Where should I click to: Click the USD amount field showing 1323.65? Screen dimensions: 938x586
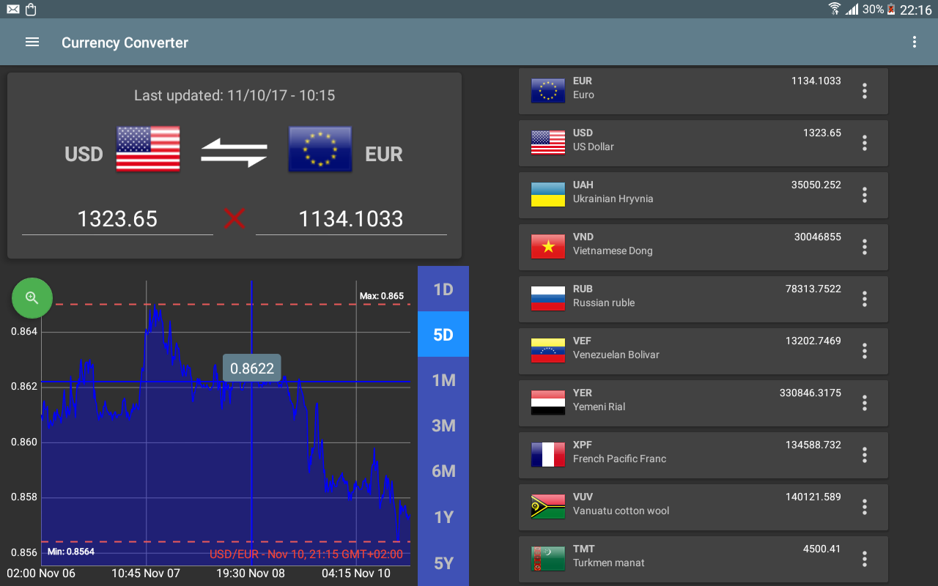[117, 218]
